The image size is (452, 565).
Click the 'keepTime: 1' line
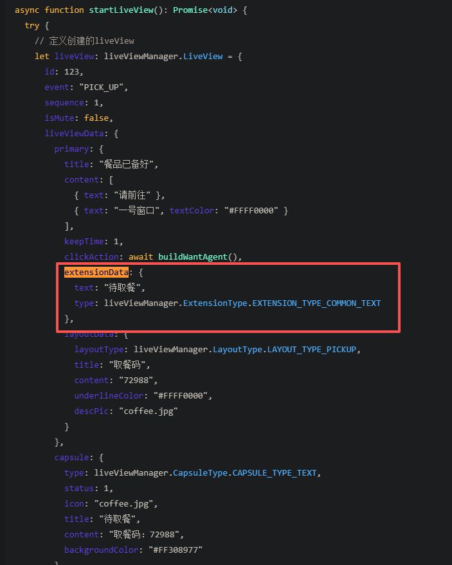click(94, 242)
